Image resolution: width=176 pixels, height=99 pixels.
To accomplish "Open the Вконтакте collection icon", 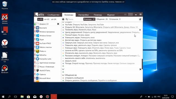I will click(37, 28).
